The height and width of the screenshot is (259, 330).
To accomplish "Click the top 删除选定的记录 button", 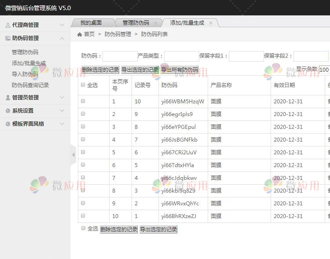I will (x=100, y=69).
